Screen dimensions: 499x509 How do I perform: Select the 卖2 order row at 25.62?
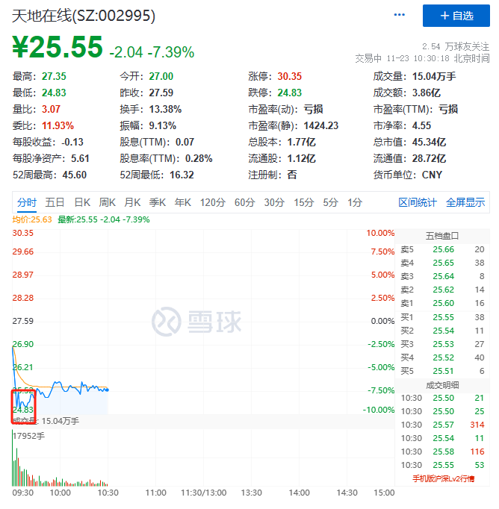coord(442,290)
